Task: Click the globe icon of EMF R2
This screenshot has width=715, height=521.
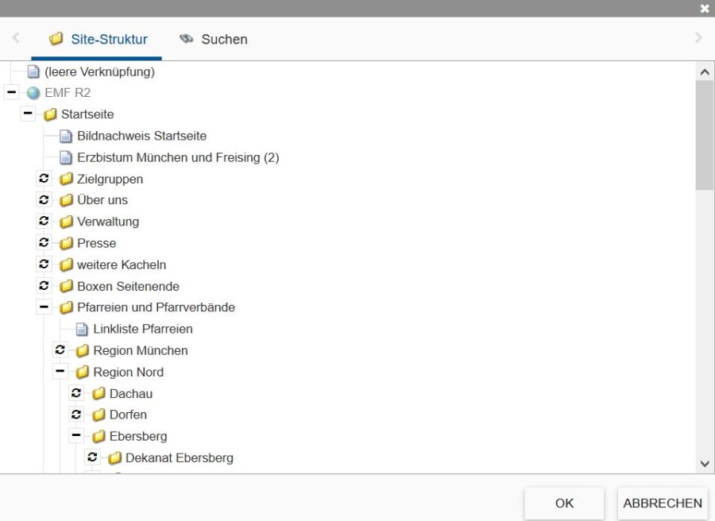Action: click(33, 92)
